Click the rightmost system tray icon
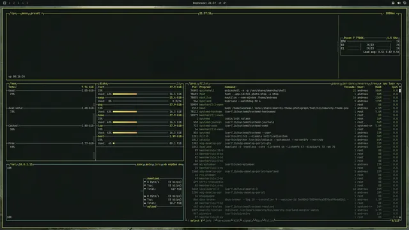Viewport: 409px width, 230px height. click(405, 3)
